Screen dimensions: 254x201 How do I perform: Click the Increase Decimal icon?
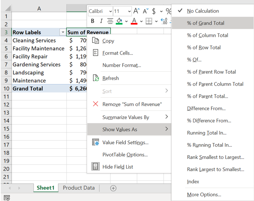coord(164,21)
